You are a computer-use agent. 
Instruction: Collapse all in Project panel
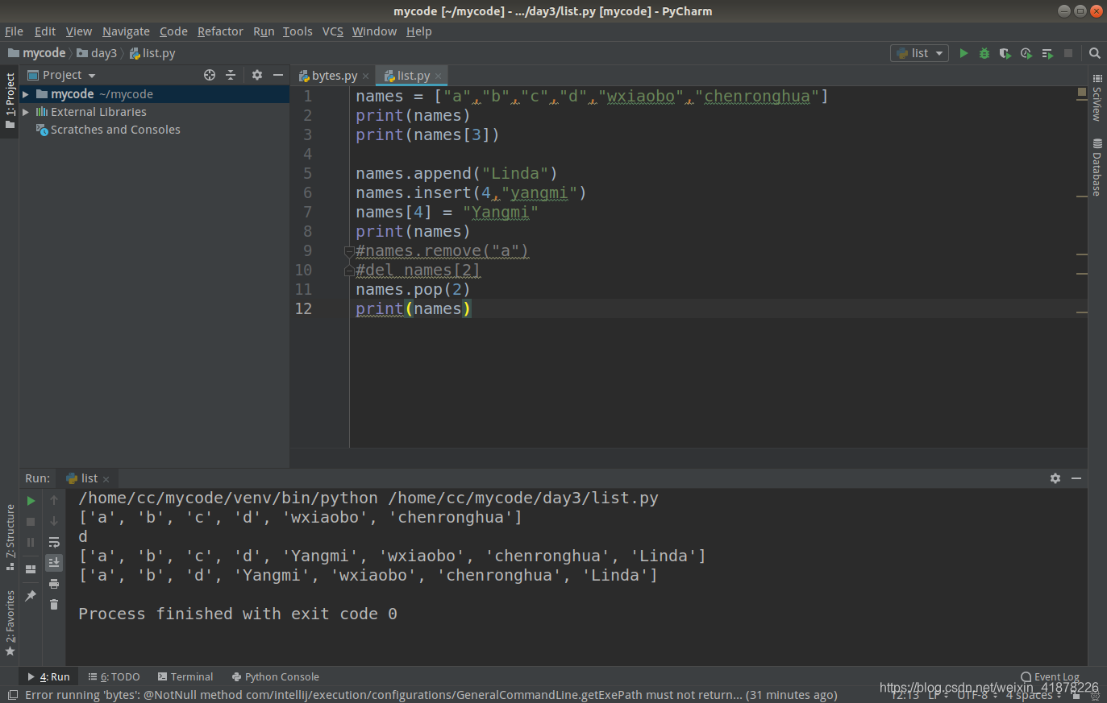click(231, 75)
